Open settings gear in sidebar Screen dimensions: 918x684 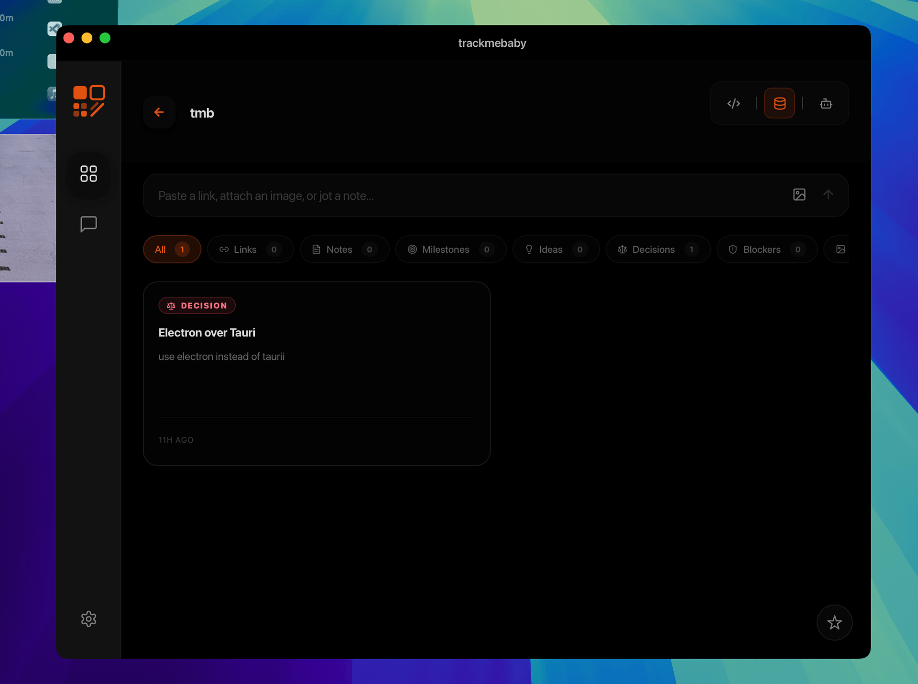88,619
